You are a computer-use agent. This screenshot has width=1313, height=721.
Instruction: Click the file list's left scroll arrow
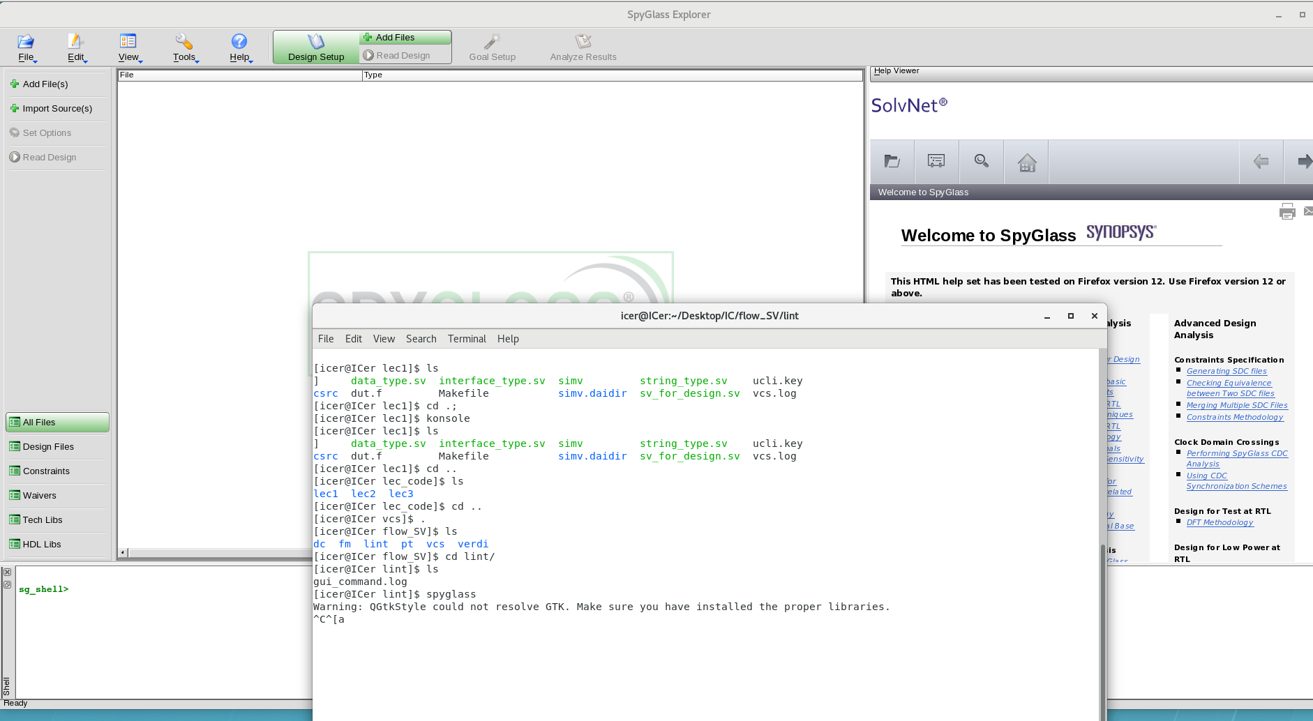pyautogui.click(x=123, y=553)
